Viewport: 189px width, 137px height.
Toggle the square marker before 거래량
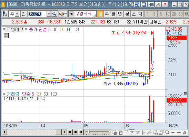(4, 94)
